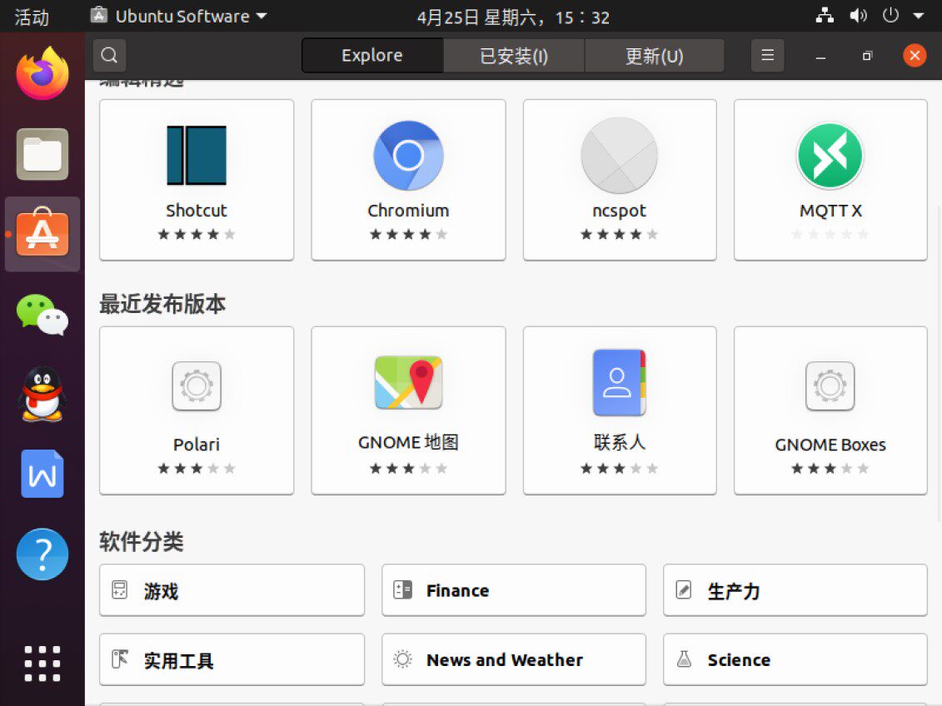Click the GNOME Boxes name label
The height and width of the screenshot is (706, 942).
830,445
